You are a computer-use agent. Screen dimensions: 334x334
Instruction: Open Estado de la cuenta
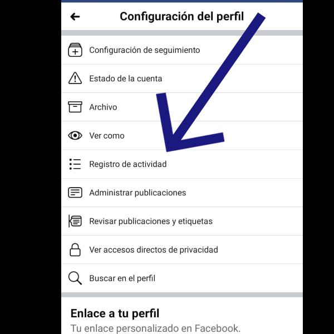click(x=182, y=78)
